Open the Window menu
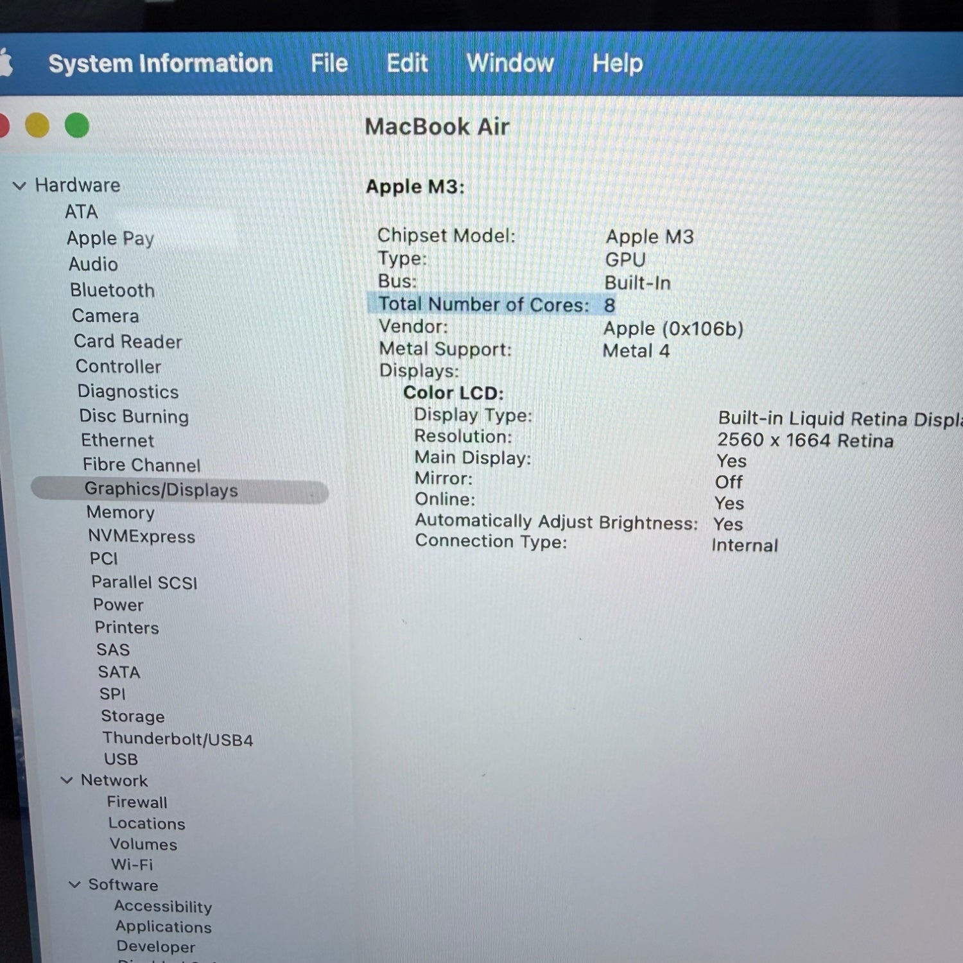 click(x=510, y=64)
